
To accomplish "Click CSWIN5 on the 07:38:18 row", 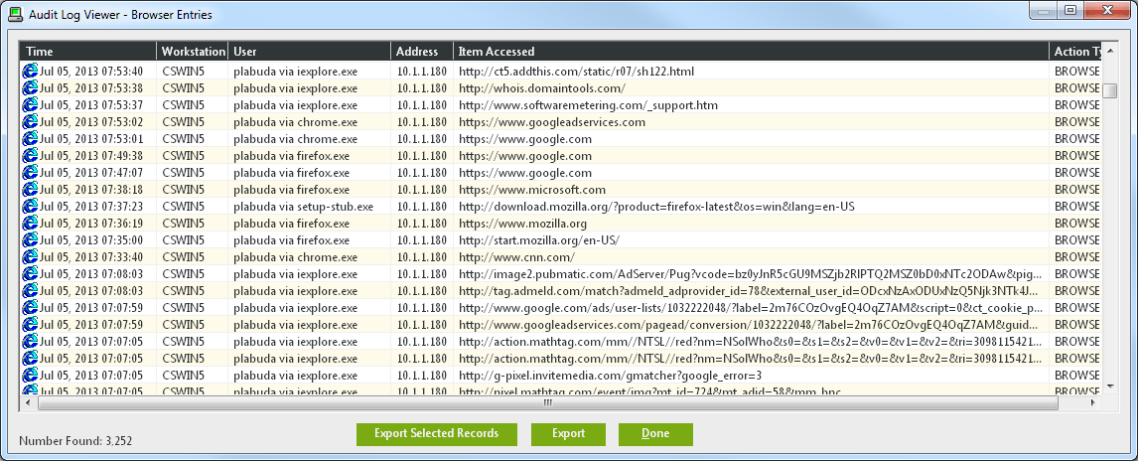I will pyautogui.click(x=184, y=190).
